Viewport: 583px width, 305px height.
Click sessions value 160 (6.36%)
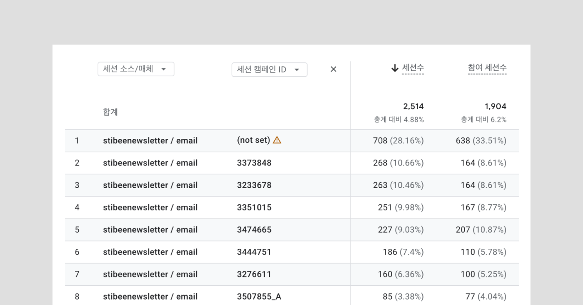coord(401,274)
